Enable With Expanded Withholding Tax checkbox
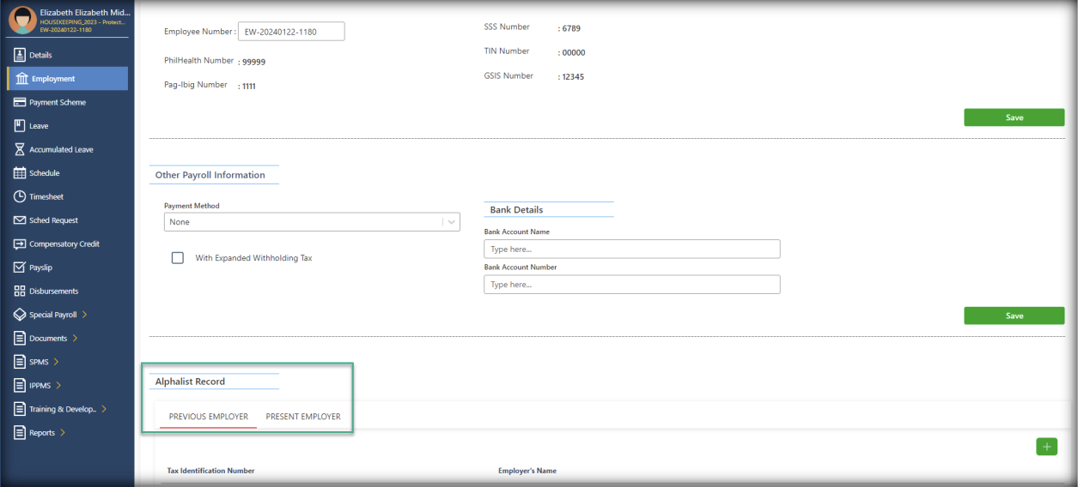 pos(178,258)
